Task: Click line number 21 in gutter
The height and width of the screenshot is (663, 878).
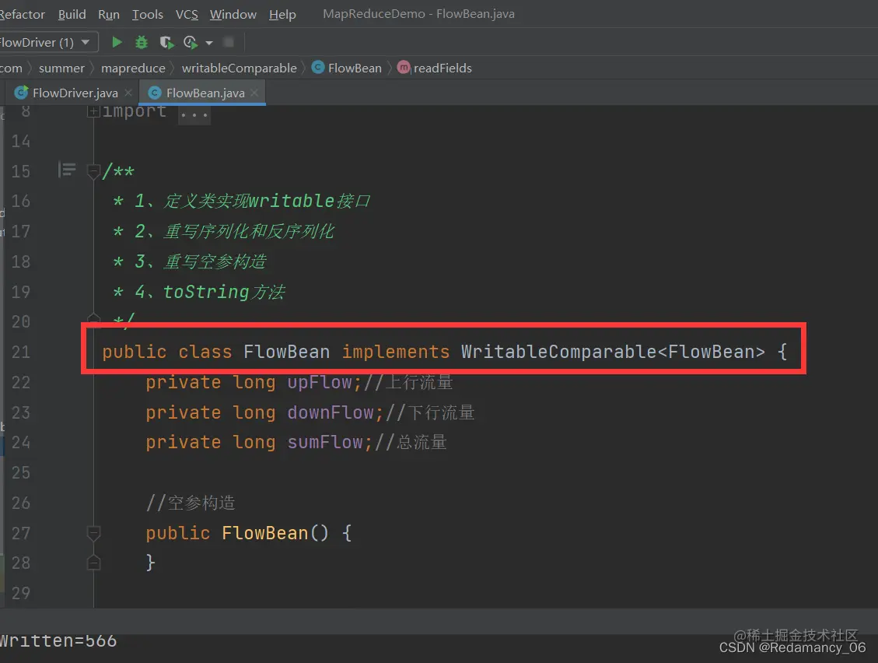Action: click(x=21, y=352)
